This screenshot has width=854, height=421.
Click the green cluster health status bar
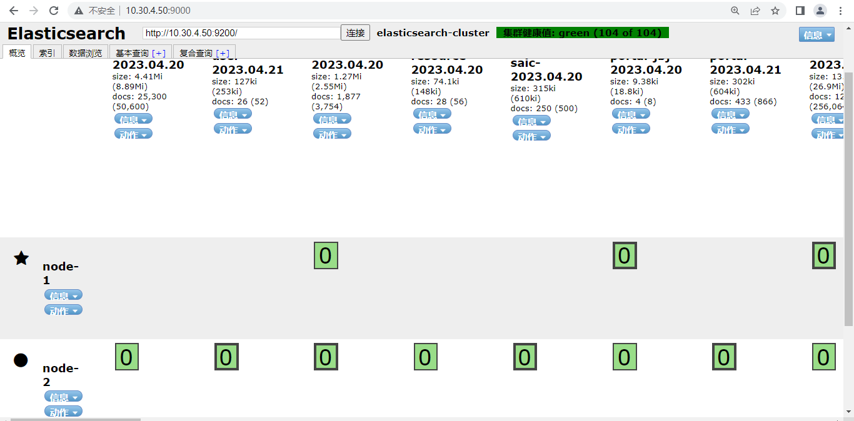[x=582, y=32]
